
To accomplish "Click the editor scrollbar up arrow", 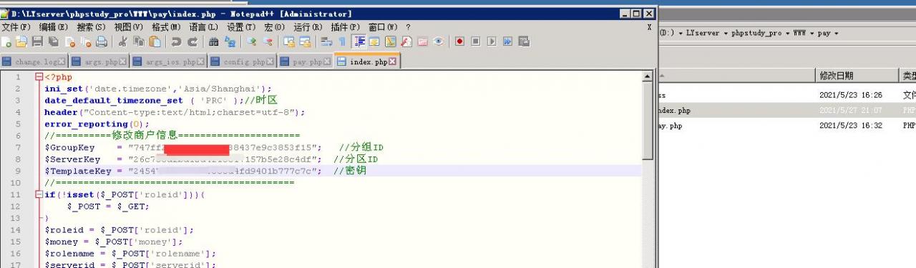I will [648, 76].
